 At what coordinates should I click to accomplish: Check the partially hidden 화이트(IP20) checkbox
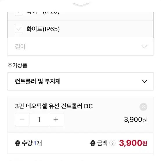pos(19,14)
